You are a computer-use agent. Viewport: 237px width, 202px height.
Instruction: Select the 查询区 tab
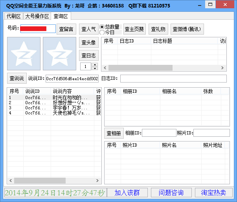tap(61, 16)
